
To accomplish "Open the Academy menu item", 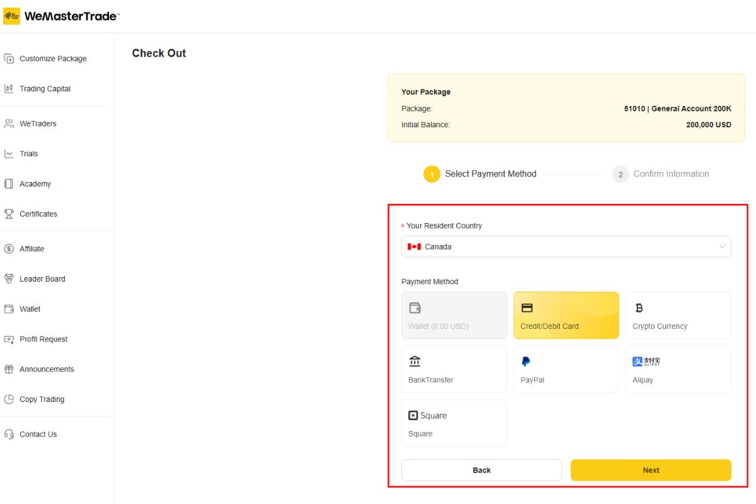I will (x=35, y=184).
